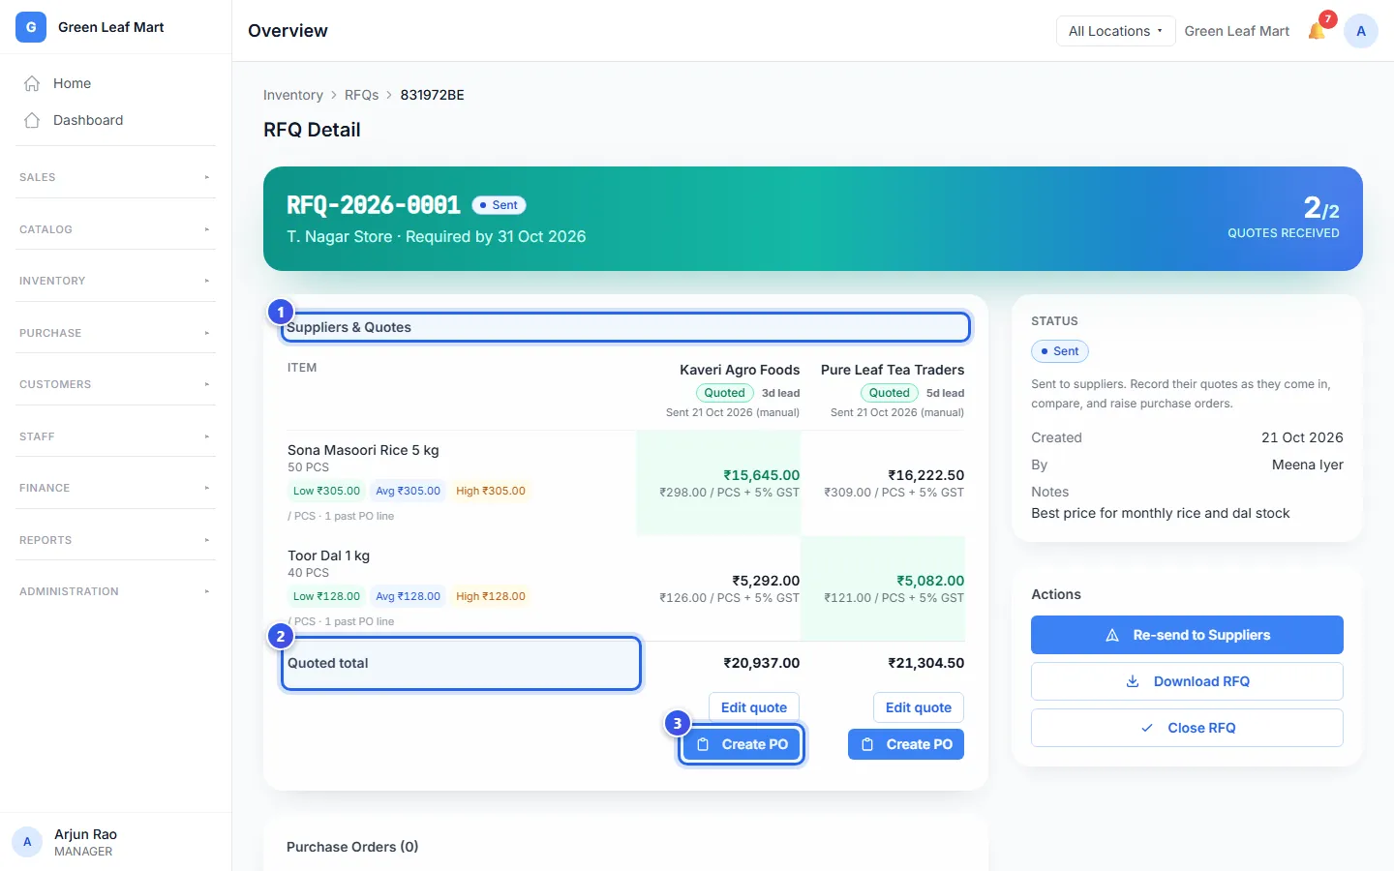Expand the ADMINISTRATION sidebar section
Image resolution: width=1394 pixels, height=871 pixels.
pyautogui.click(x=115, y=591)
